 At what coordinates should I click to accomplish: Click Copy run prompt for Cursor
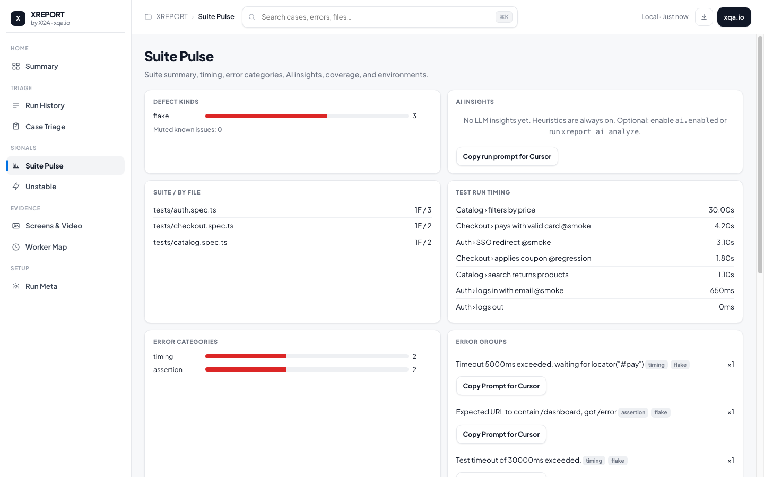[x=507, y=156]
